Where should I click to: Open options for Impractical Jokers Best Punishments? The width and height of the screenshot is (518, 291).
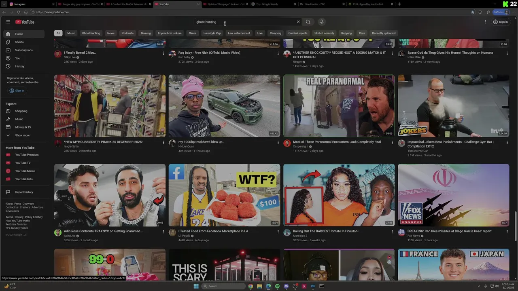(x=507, y=142)
